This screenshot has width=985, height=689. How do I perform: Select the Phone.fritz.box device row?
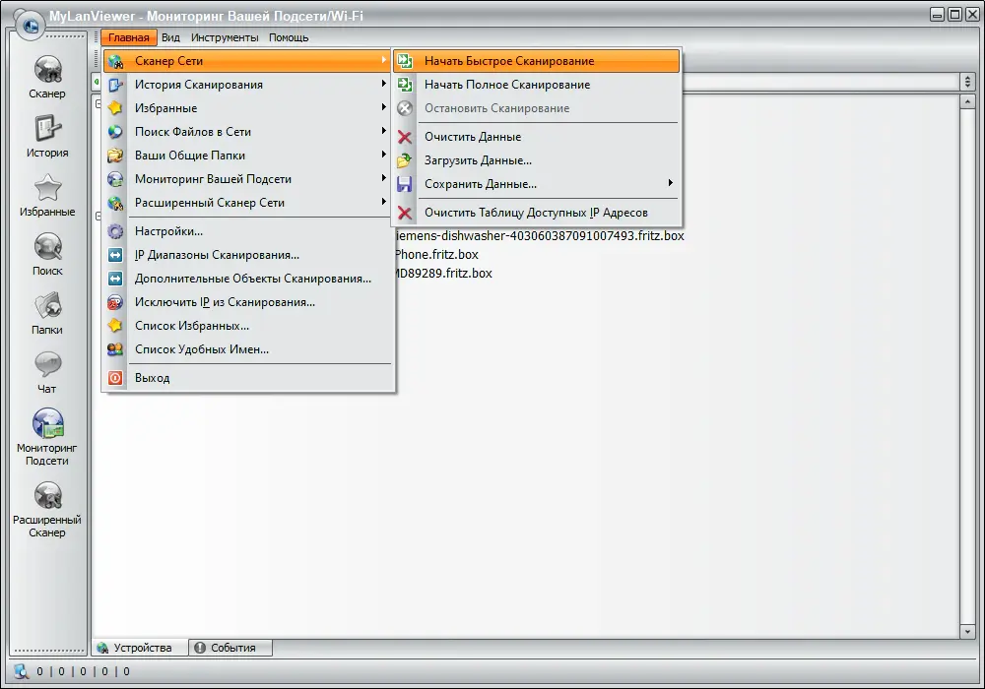coord(436,255)
